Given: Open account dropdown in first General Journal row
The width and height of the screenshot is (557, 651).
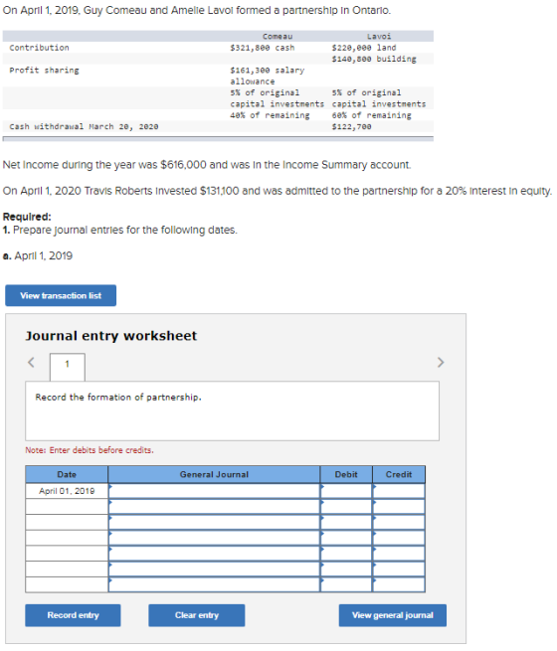Looking at the screenshot, I should (214, 491).
